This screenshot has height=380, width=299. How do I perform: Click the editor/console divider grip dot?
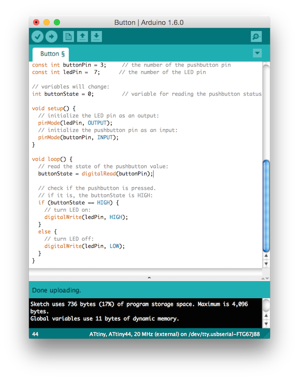(x=149, y=278)
